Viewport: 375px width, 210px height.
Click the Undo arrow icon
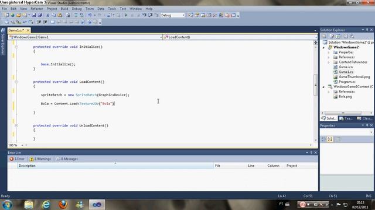(90, 15)
